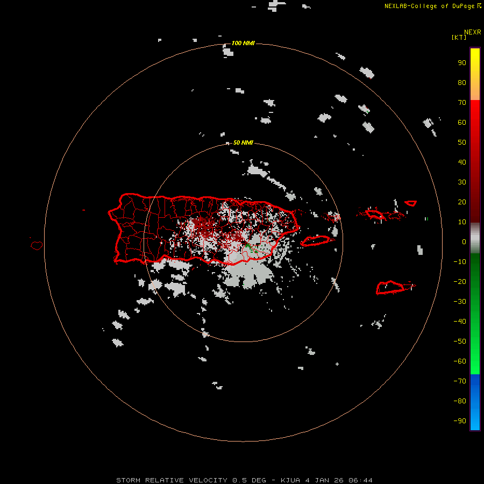Click the -60 value on velocity scale

point(460,361)
